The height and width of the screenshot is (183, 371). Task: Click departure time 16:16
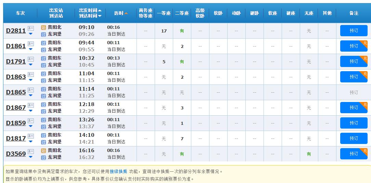tap(87, 151)
